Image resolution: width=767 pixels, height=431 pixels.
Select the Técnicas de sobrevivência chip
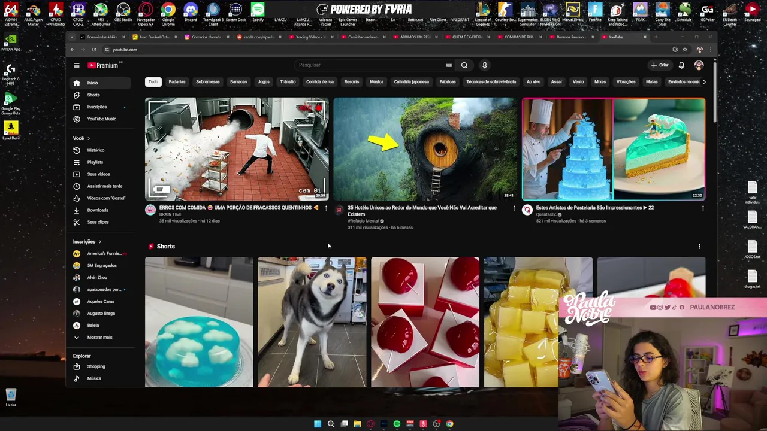(x=491, y=81)
